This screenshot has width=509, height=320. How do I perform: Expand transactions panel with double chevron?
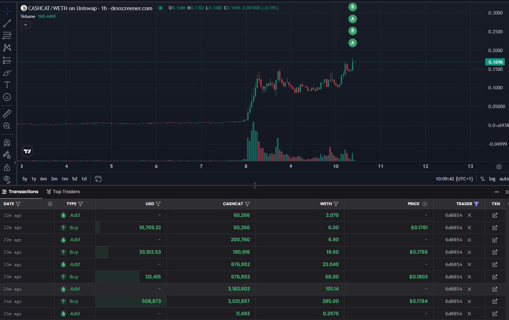(506, 192)
